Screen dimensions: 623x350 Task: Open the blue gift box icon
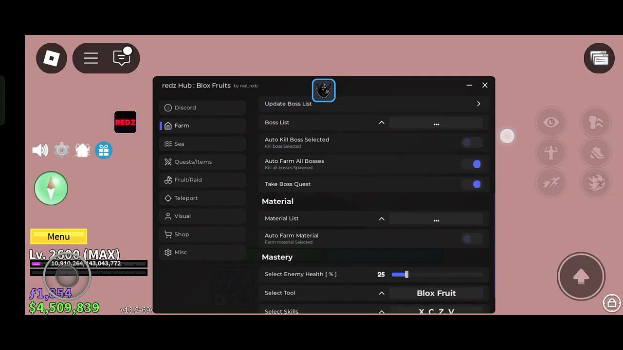point(104,150)
